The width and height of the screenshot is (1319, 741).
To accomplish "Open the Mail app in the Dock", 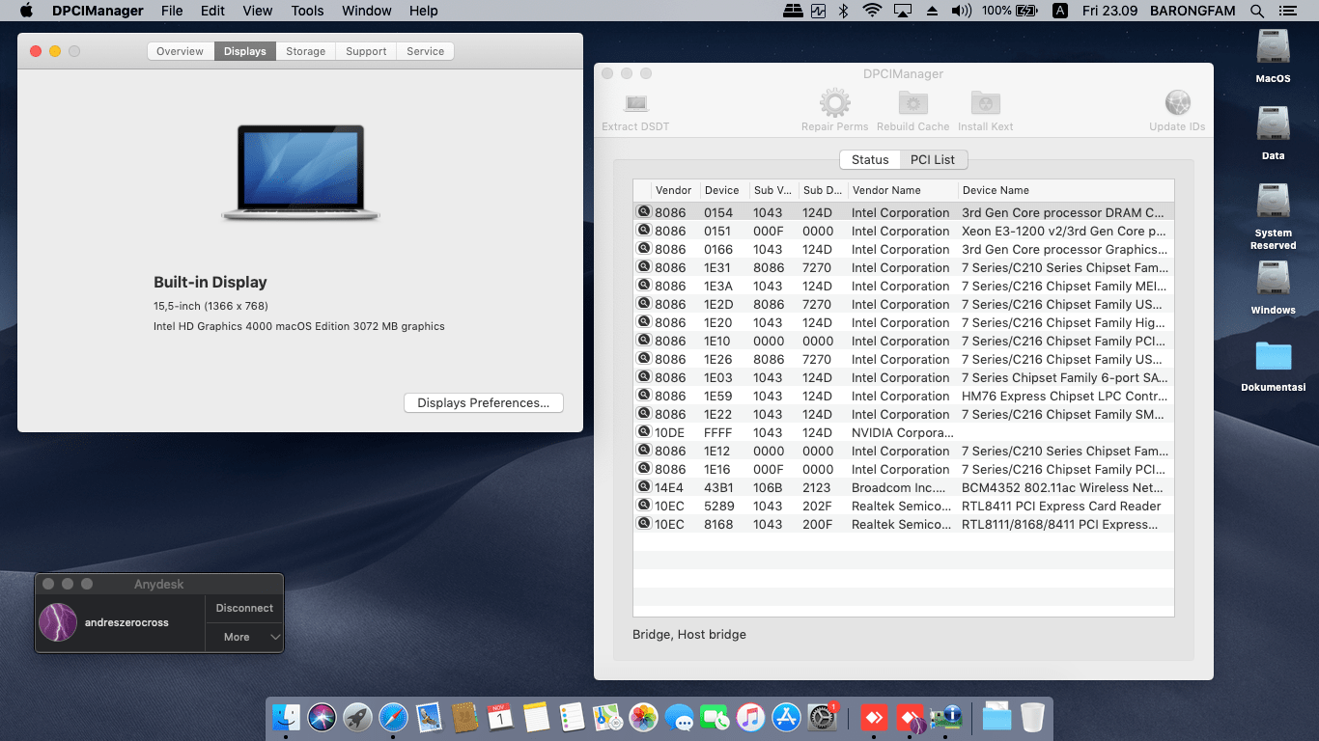I will pos(429,717).
